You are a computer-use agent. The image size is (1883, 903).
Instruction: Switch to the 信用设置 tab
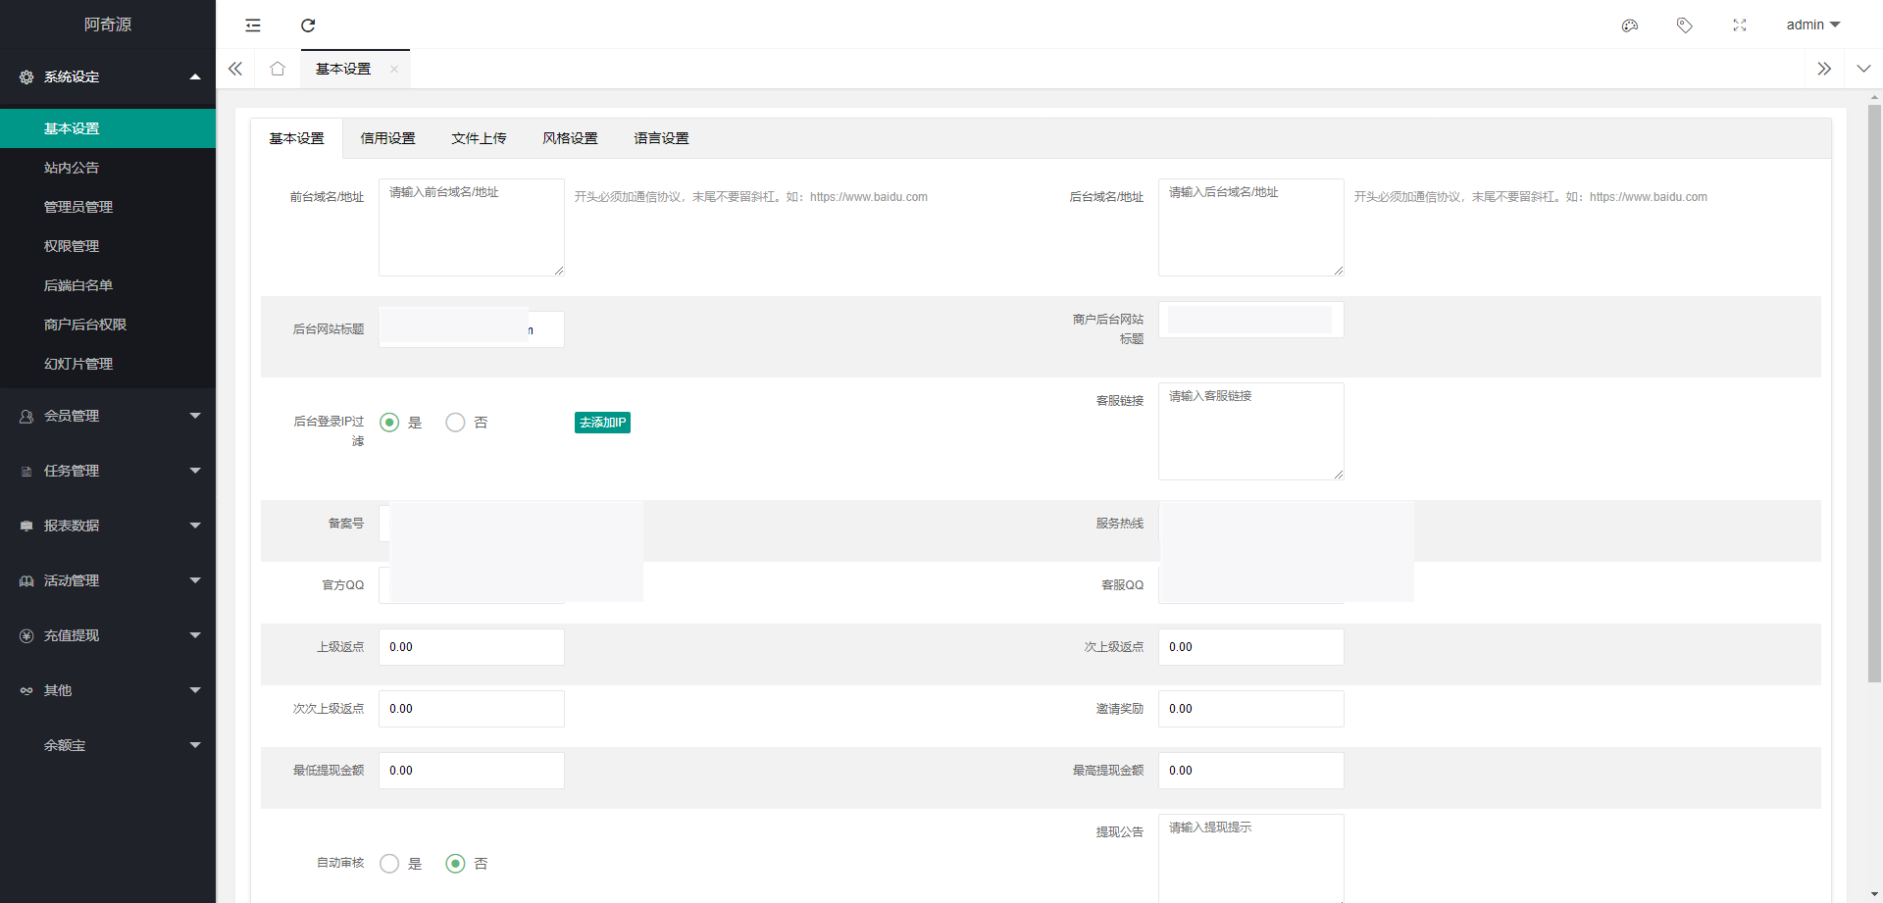387,138
